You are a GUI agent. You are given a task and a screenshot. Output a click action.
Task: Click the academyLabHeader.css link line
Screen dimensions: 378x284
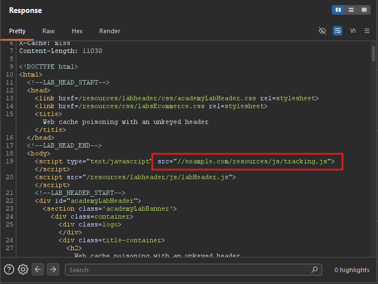point(177,98)
